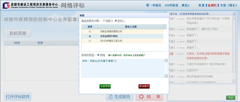Click the 第一评标区 header text
Image resolution: width=240 pixels, height=102 pixels.
(154, 6)
